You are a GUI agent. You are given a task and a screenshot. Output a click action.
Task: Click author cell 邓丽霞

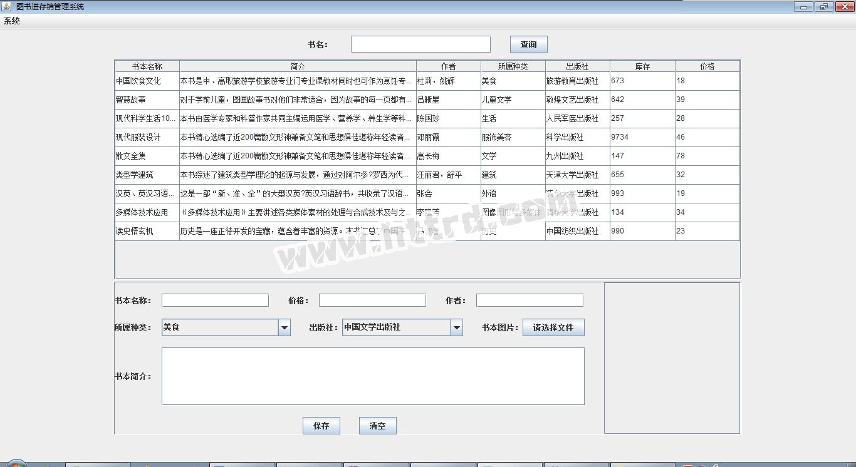[x=449, y=137]
